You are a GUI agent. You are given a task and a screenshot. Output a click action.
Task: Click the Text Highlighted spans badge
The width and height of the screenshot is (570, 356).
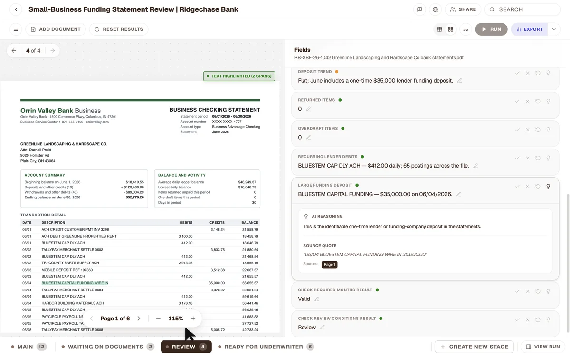(x=239, y=76)
